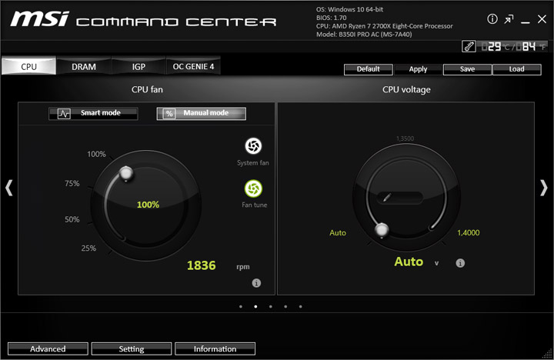Select the fifth page indicator dot
554x360 pixels.
300,307
